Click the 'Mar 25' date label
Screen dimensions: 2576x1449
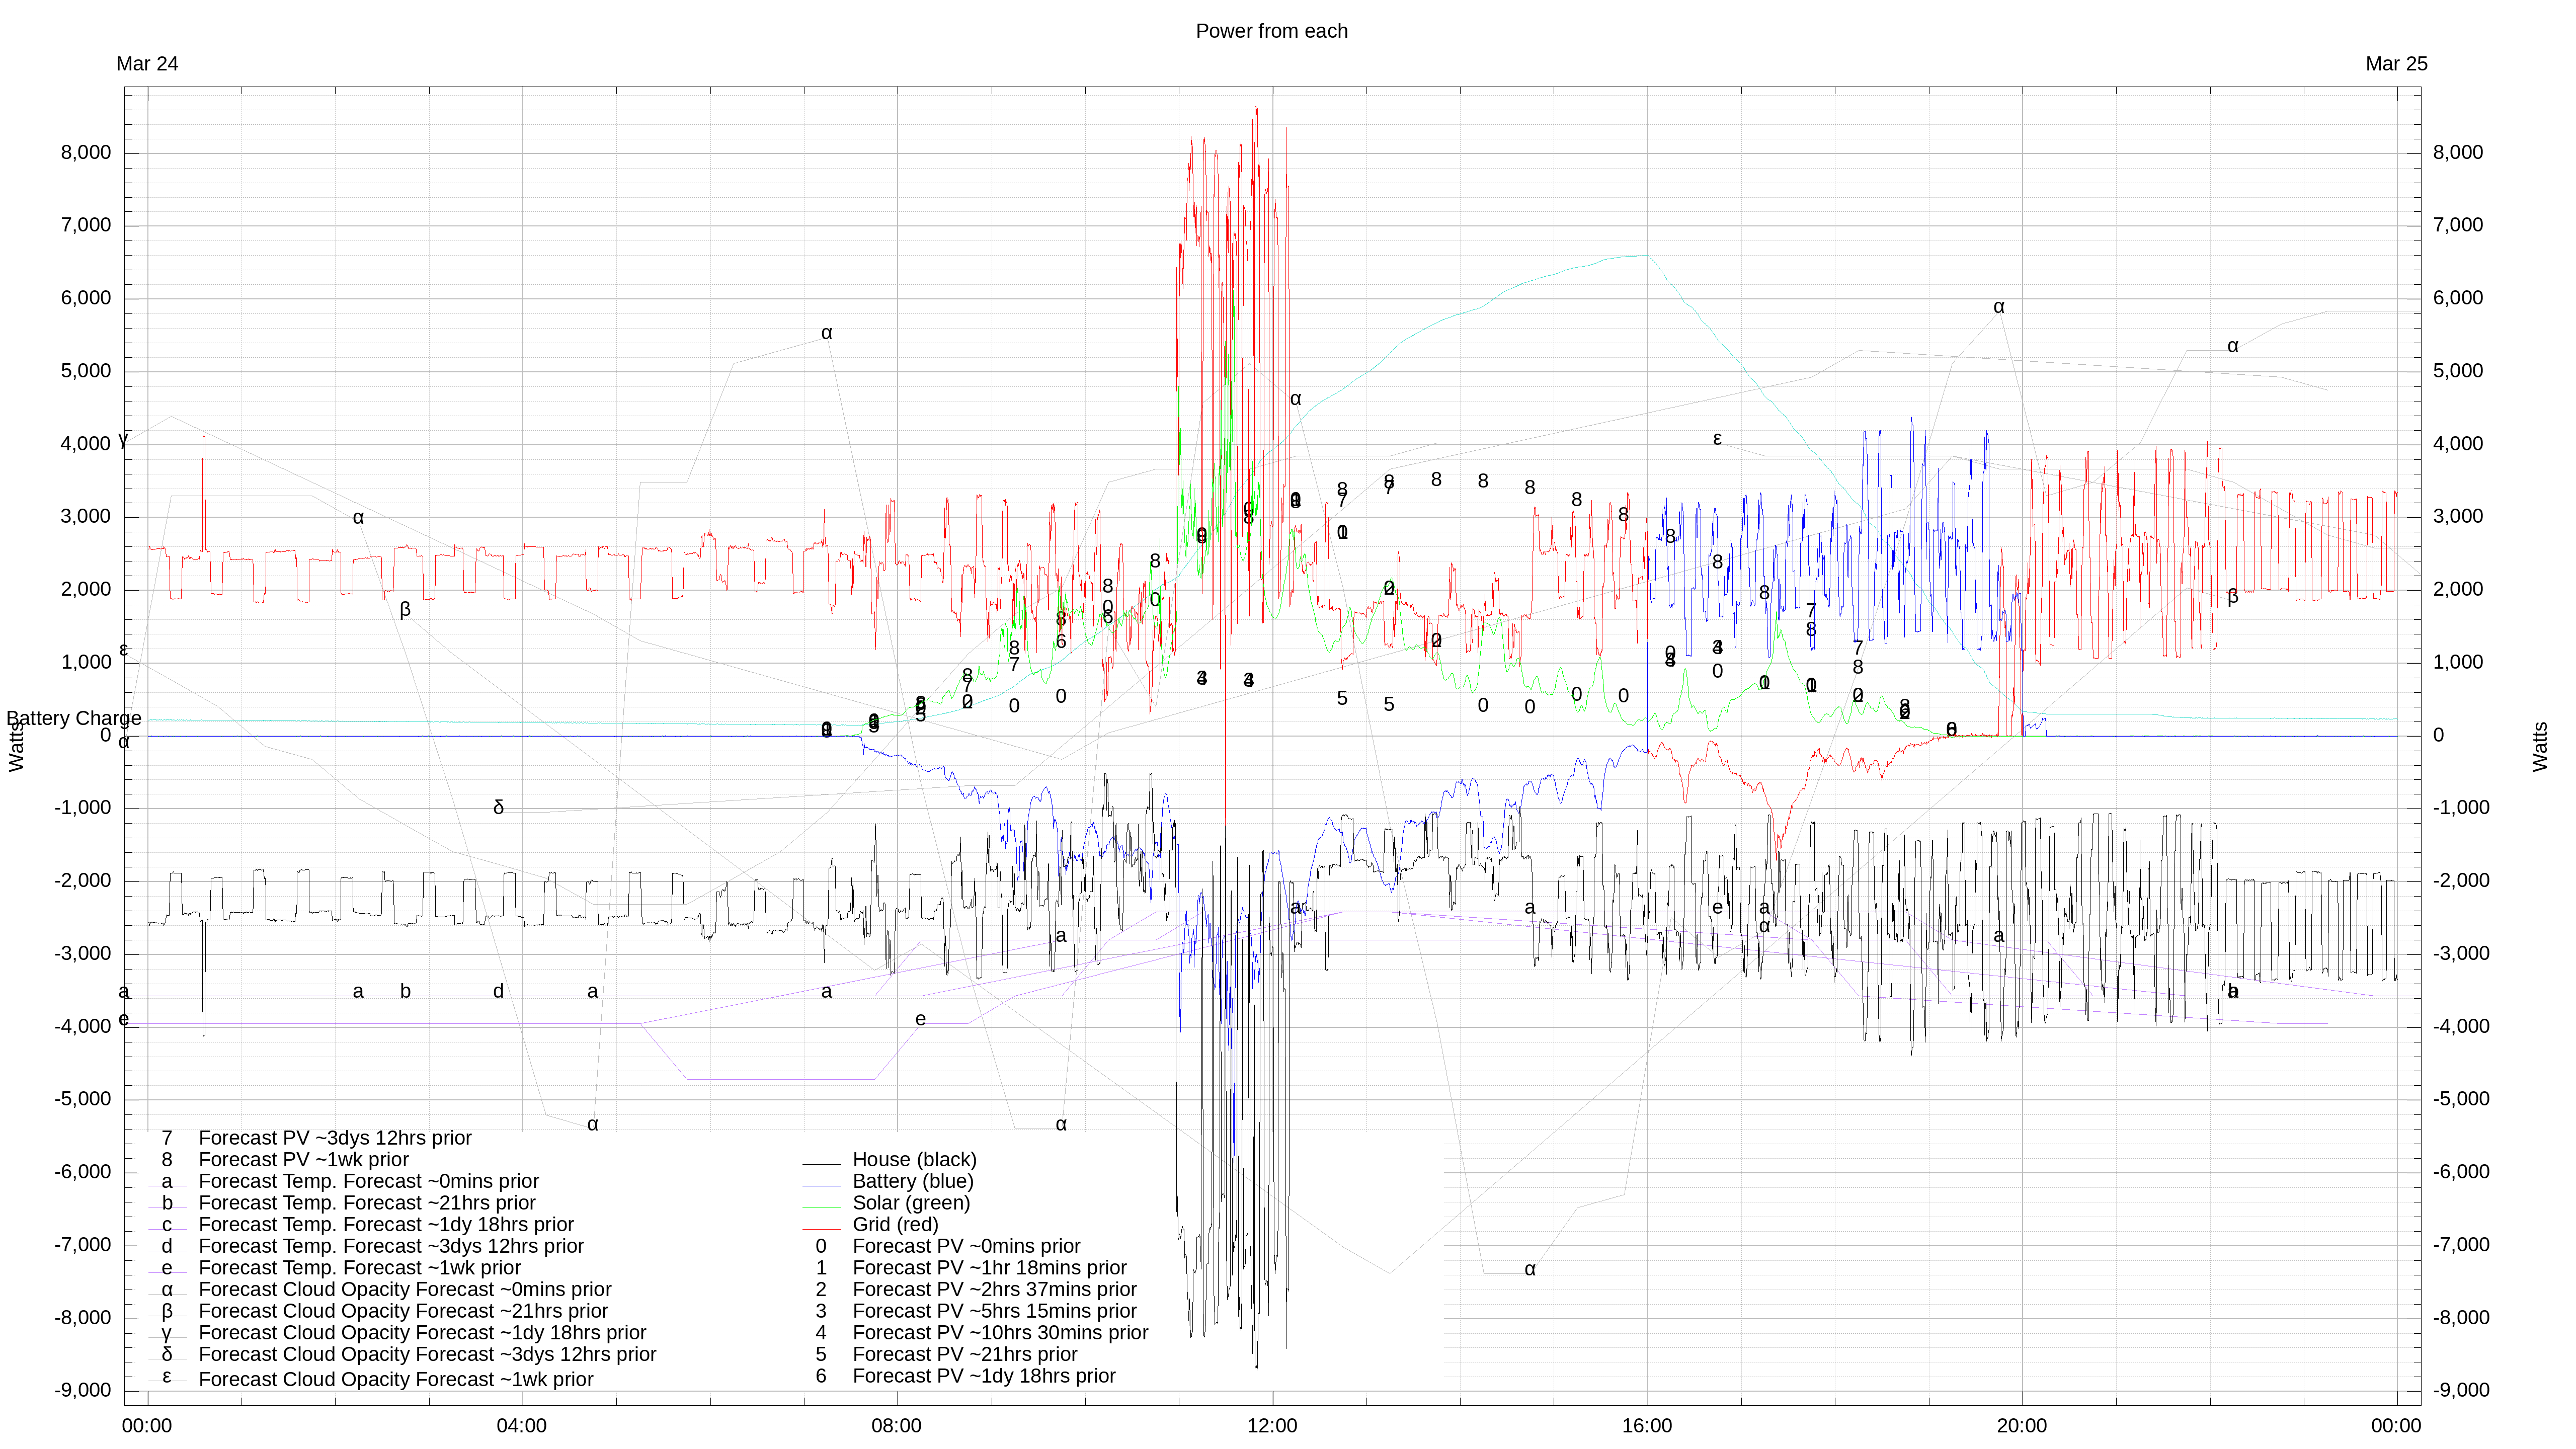coord(2396,64)
